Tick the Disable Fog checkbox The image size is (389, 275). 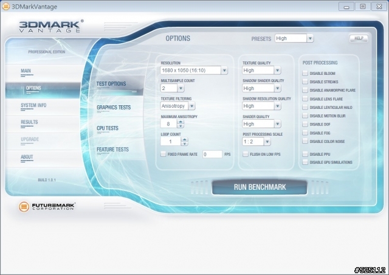[x=305, y=133]
